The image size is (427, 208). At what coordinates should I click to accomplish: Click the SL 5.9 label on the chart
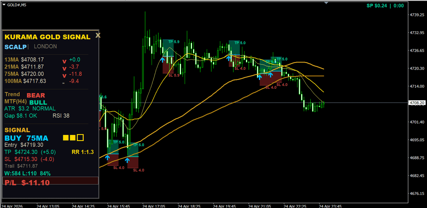click(174, 76)
